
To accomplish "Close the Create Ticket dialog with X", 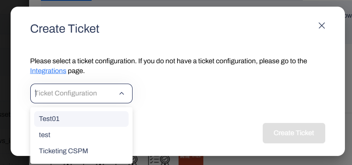I will (322, 26).
